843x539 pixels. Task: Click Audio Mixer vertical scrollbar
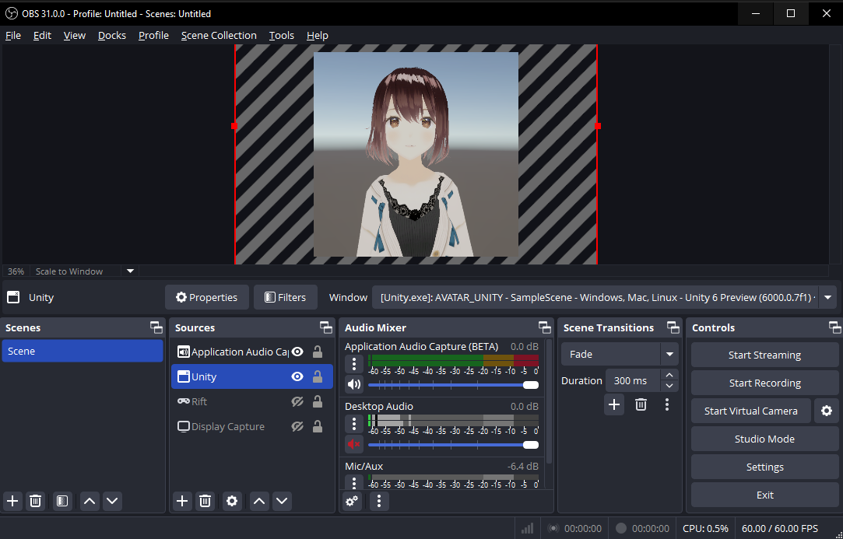pyautogui.click(x=549, y=401)
